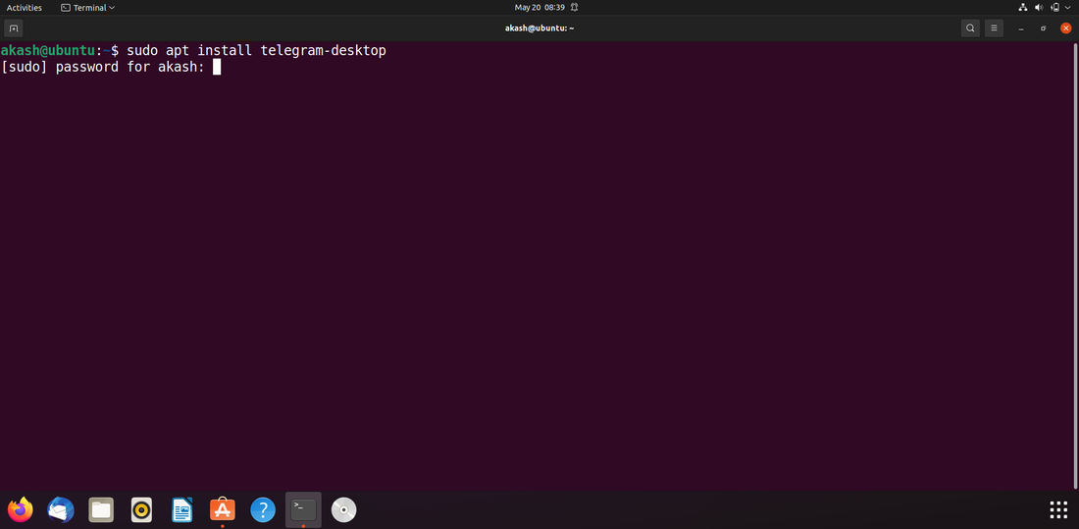Launch Firefox from the dock
Viewport: 1079px width, 529px height.
[x=20, y=509]
